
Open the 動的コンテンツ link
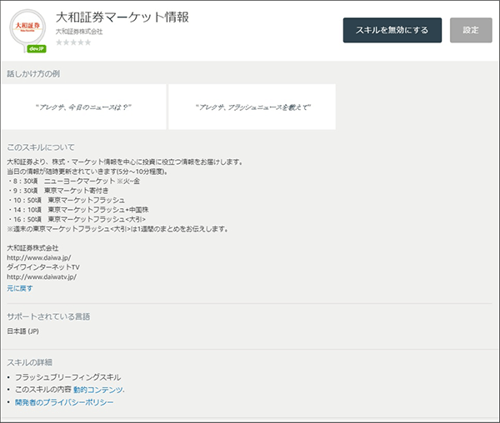[99, 390]
